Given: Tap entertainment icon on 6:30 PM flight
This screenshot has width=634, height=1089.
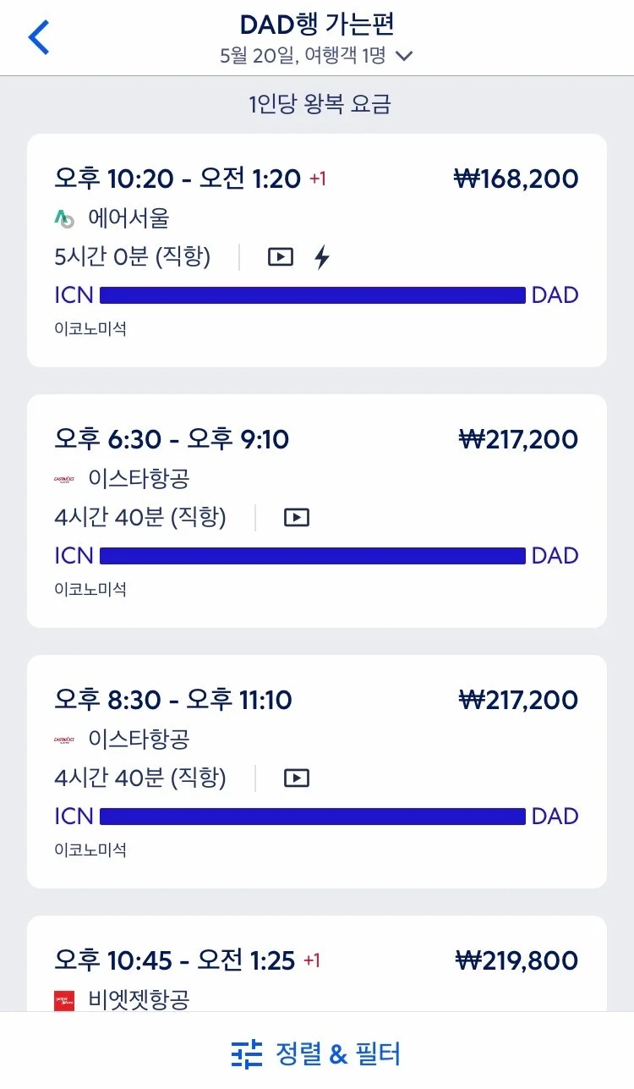Looking at the screenshot, I should click(297, 518).
